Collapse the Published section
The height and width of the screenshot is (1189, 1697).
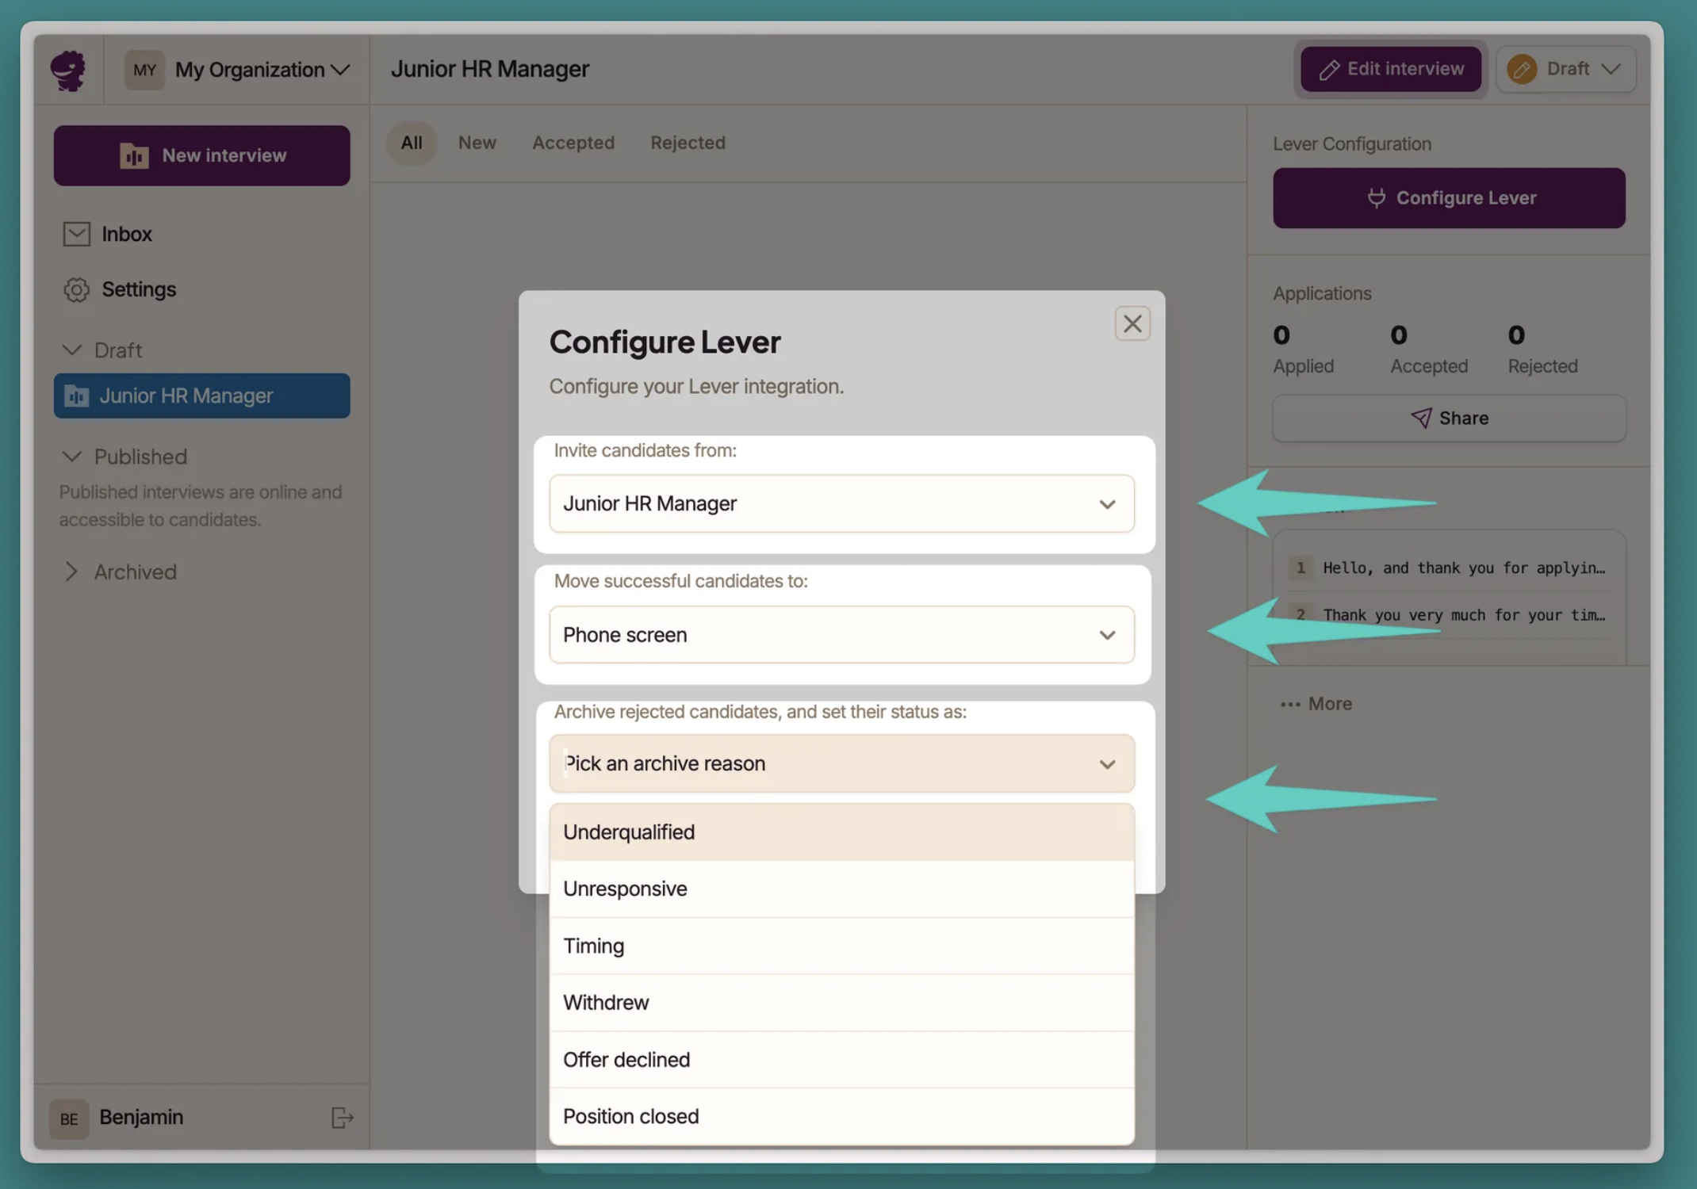[124, 457]
